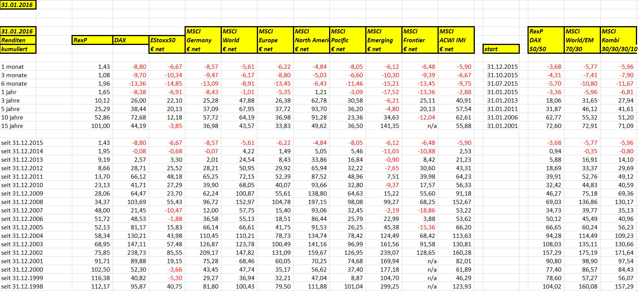Select MSCI Emerging value 141,35 for 15 jahre

(x=389, y=126)
